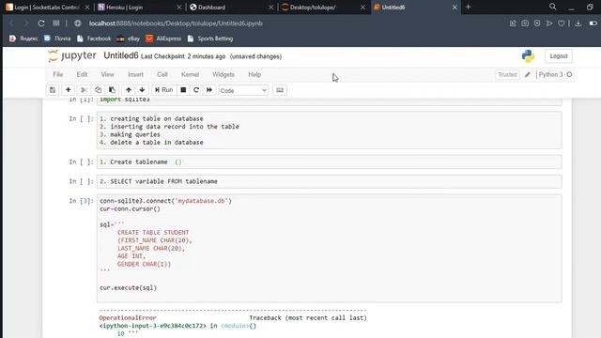The image size is (601, 338).
Task: Click the cell listing the four database steps
Action: coord(330,131)
